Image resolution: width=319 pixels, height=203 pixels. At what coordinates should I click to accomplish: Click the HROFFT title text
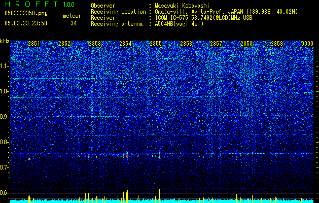pos(32,4)
